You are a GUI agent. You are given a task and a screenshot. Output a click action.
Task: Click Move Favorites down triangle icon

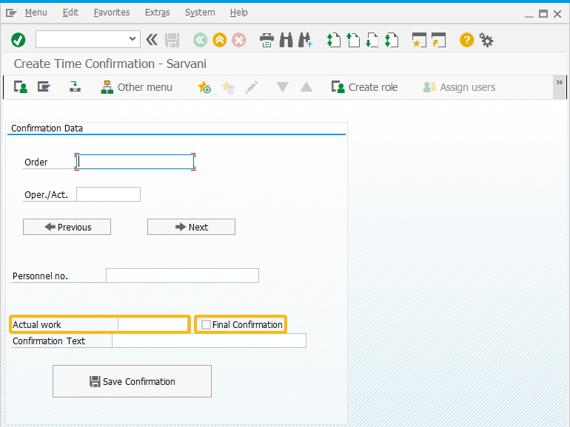pos(283,87)
